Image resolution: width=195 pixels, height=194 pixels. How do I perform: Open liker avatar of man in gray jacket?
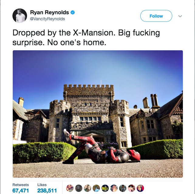[x=123, y=188]
